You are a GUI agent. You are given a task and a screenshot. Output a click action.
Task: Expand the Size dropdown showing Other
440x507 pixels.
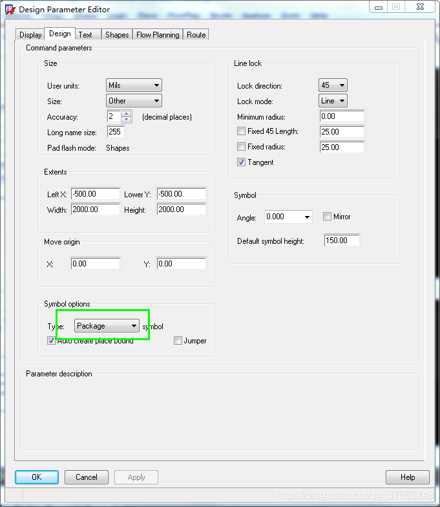(x=134, y=101)
